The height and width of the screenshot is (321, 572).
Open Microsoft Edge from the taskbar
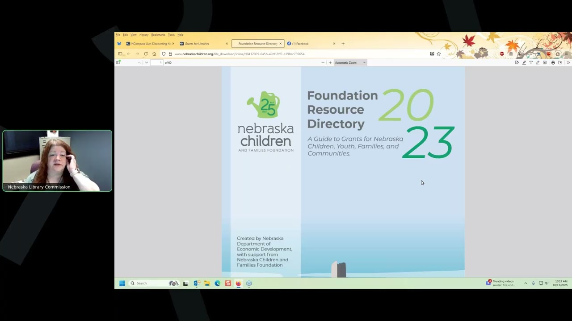pyautogui.click(x=218, y=283)
